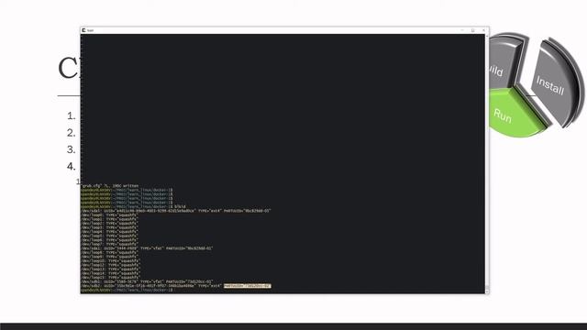Viewport: 587px width, 330px height.
Task: Click list number 4. on the slide
Action: click(x=72, y=166)
